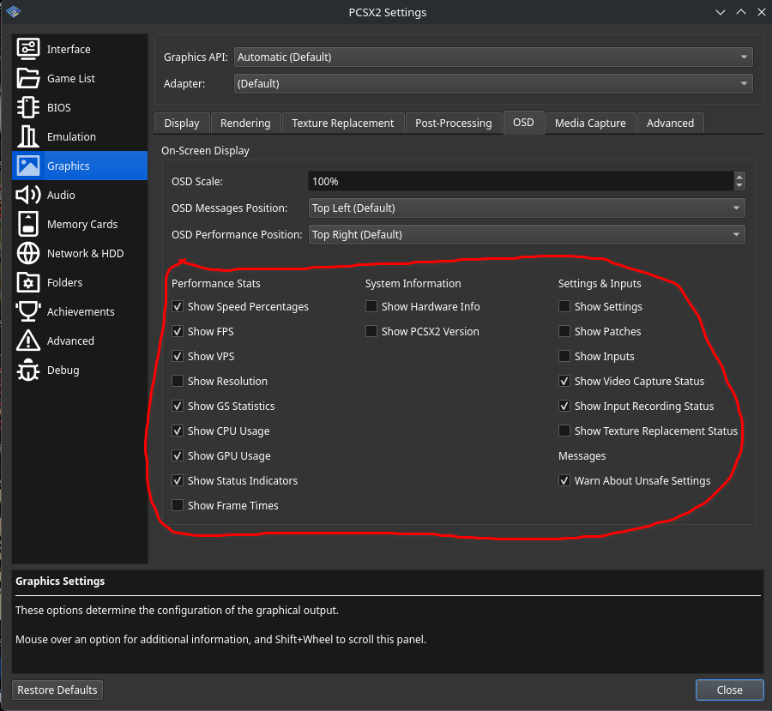
Task: Open Network & HDD globe icon
Action: [28, 253]
